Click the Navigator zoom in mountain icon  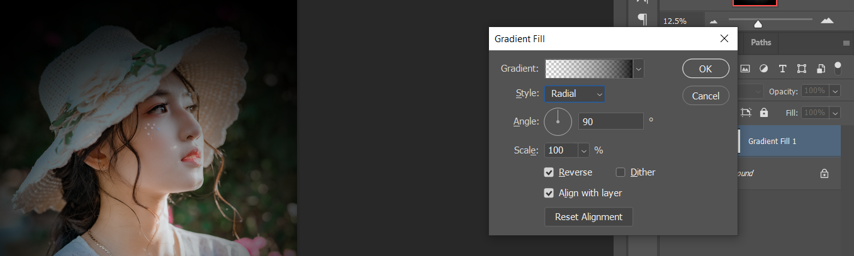[x=827, y=21]
